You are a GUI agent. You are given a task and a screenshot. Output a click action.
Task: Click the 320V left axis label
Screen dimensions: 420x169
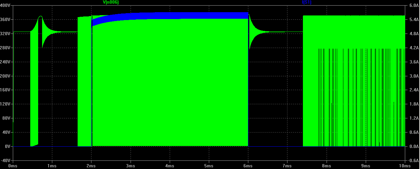click(x=6, y=34)
